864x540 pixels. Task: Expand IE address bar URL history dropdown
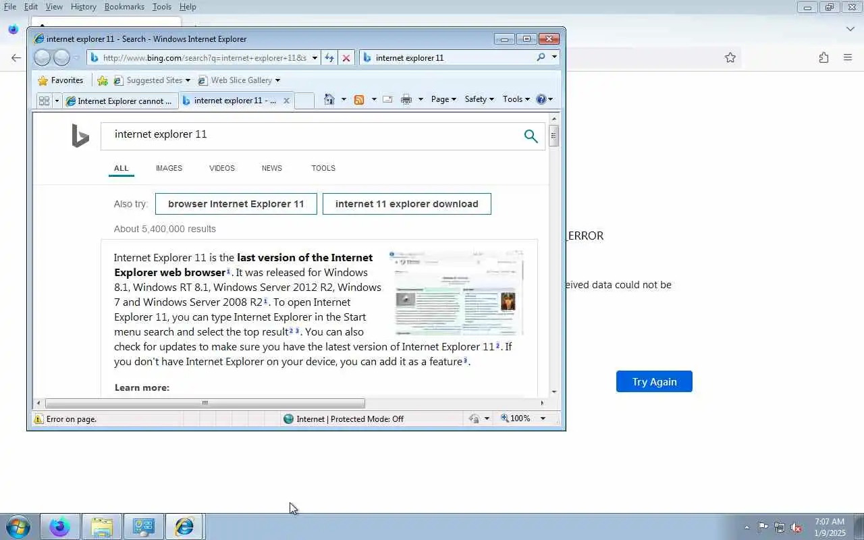click(315, 58)
